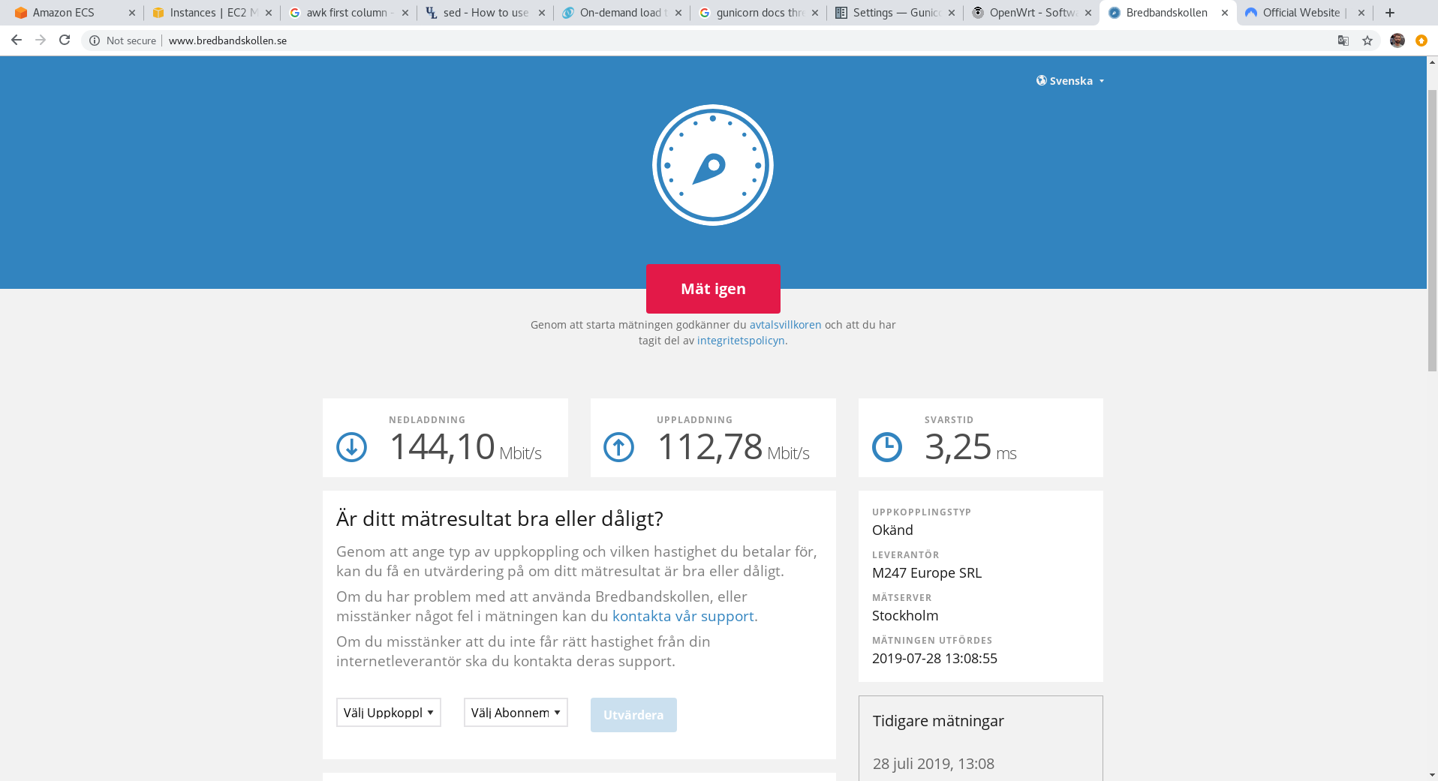
Task: Click the 2019-07-28 13:08:55 timestamp
Action: click(934, 659)
